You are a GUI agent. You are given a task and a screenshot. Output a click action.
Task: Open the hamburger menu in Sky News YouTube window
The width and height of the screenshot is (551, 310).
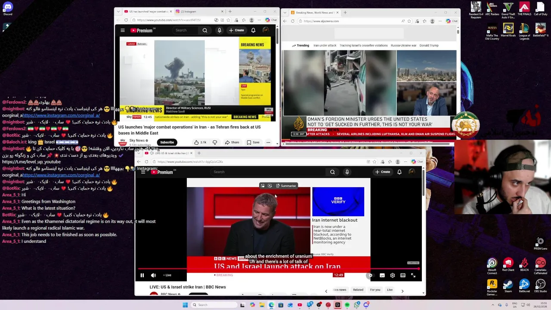click(x=123, y=30)
